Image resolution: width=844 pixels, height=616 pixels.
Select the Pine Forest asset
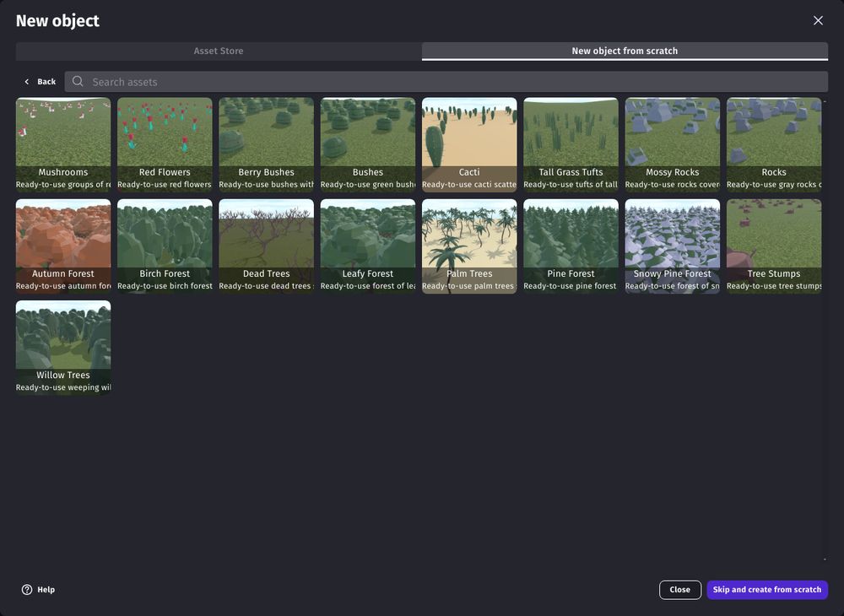[x=571, y=246]
